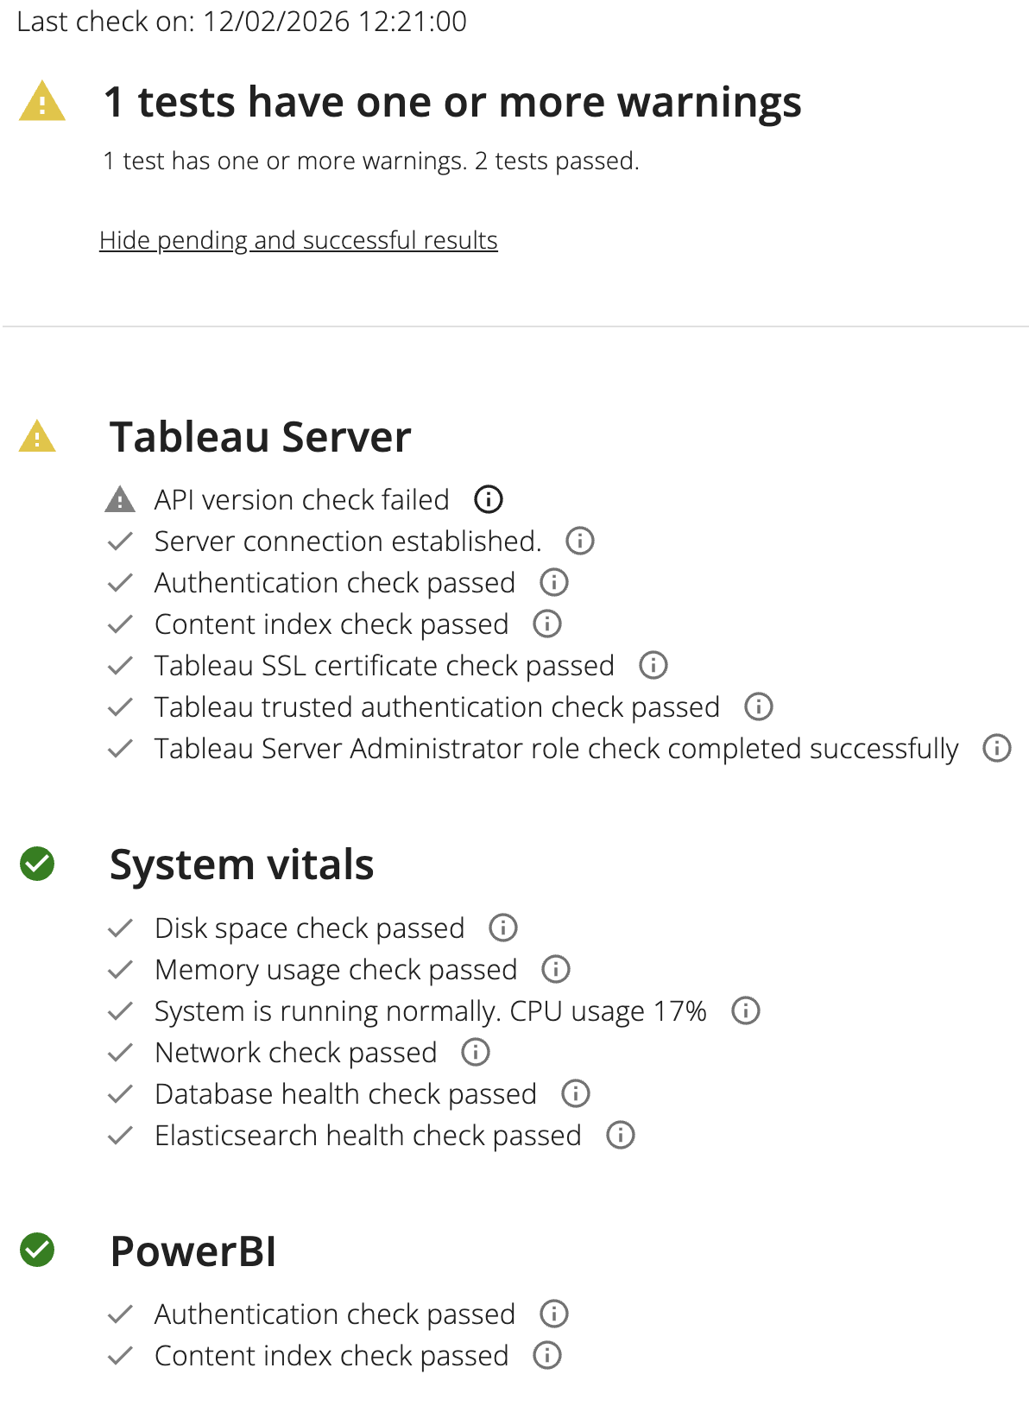This screenshot has width=1029, height=1406.
Task: Show info for PowerBI Content index check
Action: coord(547,1355)
